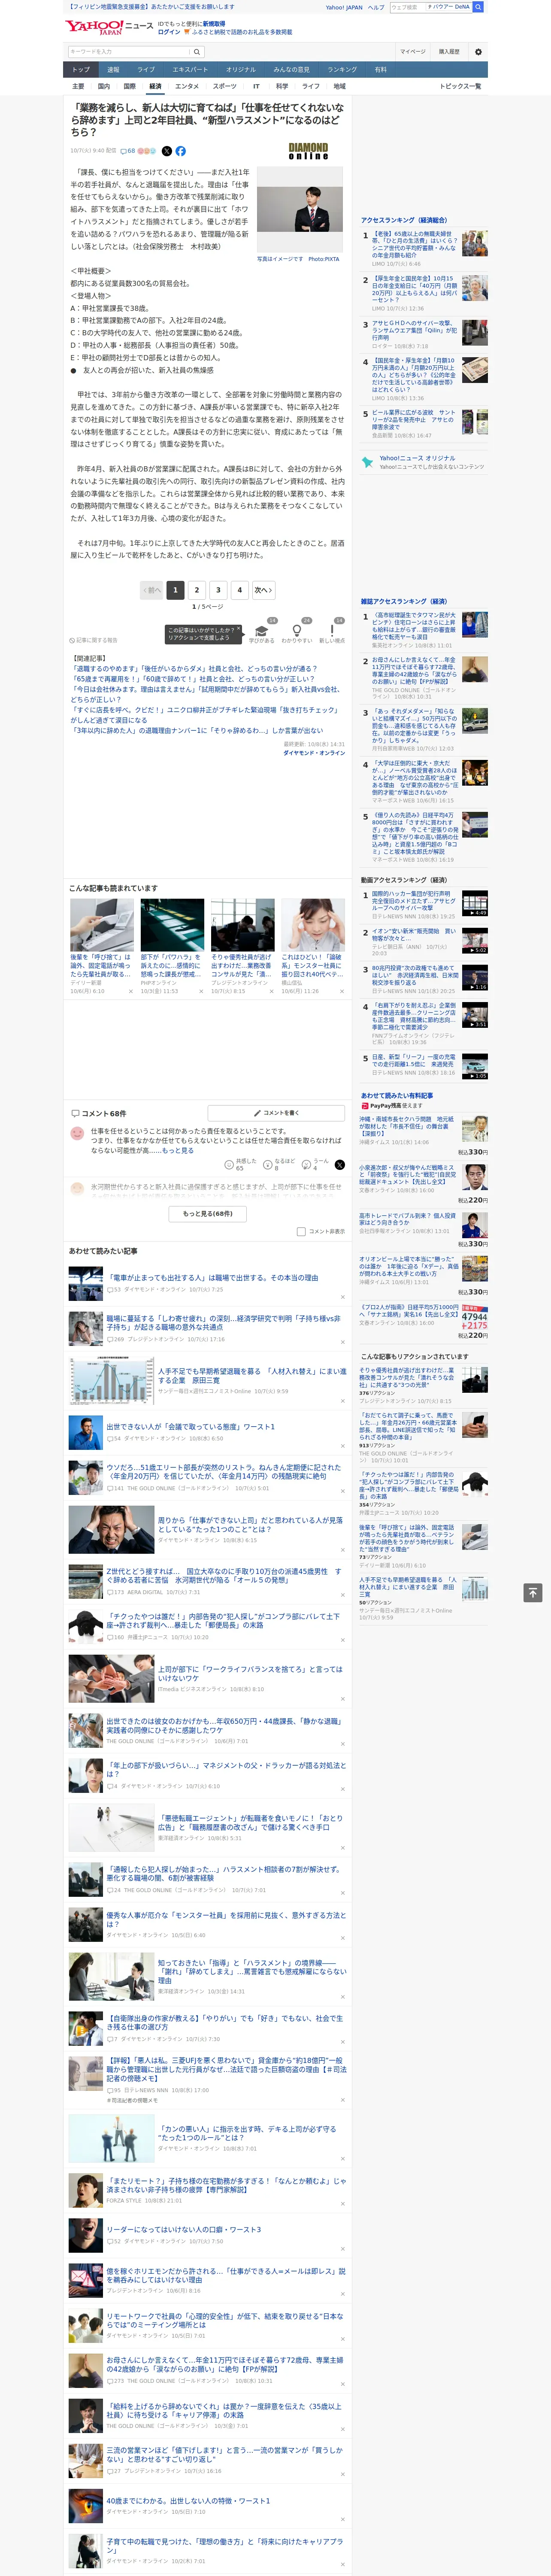Viewport: 551px width, 2576px height.
Task: Click the ダイヤモンド・オンライン source link
Action: 314,753
